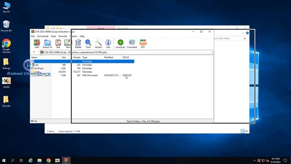Expand the archive path dropdown arrow
This screenshot has width=291, height=164.
[x=212, y=52]
